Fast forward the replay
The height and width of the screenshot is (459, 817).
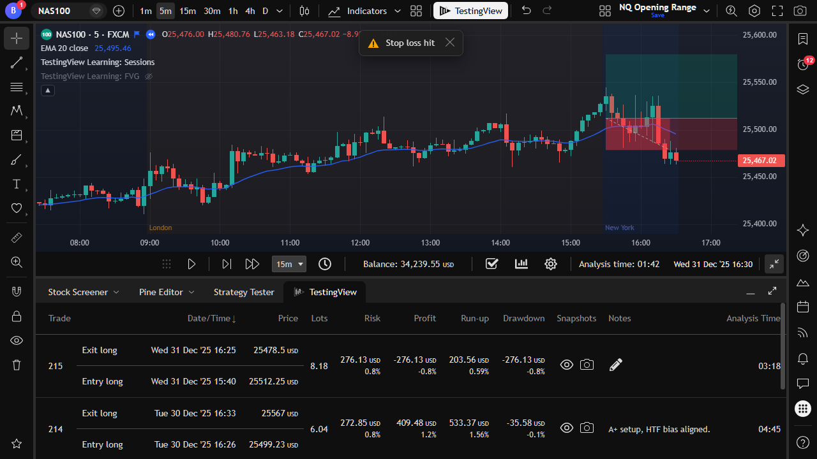point(252,264)
